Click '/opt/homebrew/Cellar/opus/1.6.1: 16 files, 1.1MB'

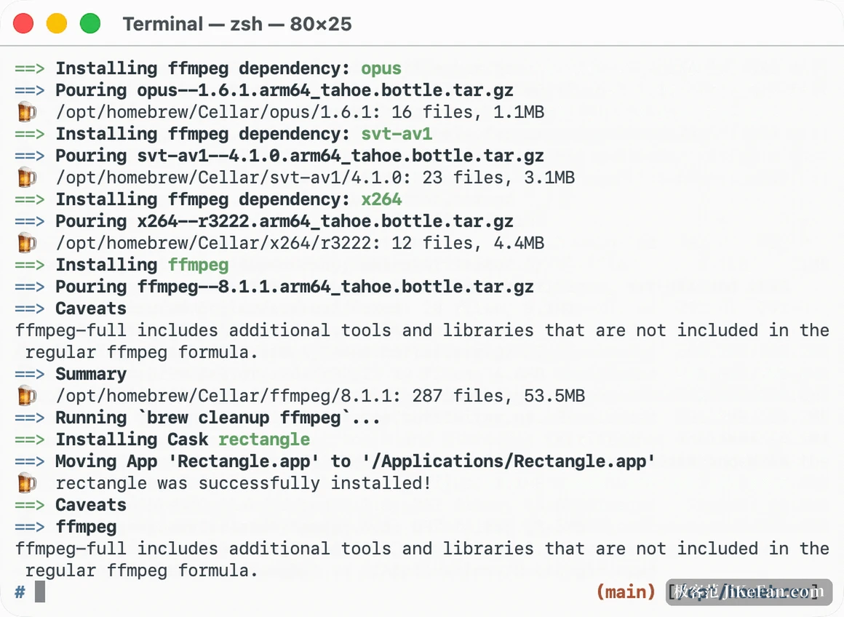(300, 112)
